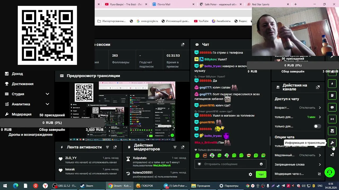Open chat settings gear icon

coord(250,174)
